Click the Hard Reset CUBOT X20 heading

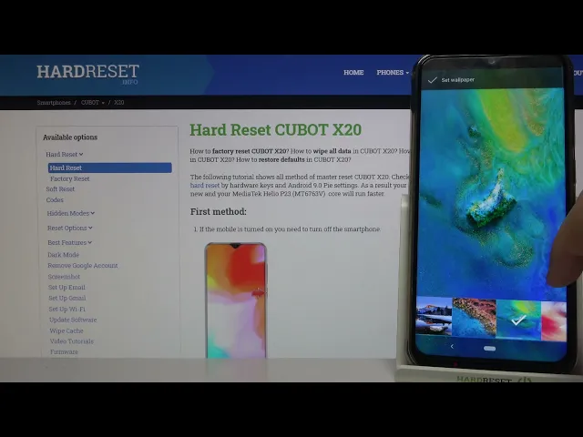(x=275, y=130)
